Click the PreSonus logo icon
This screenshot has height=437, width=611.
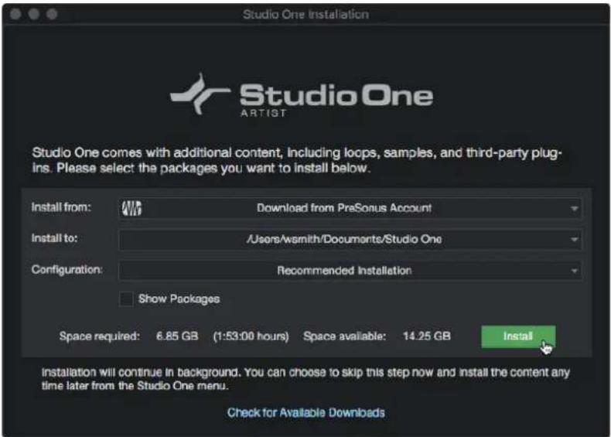(131, 208)
